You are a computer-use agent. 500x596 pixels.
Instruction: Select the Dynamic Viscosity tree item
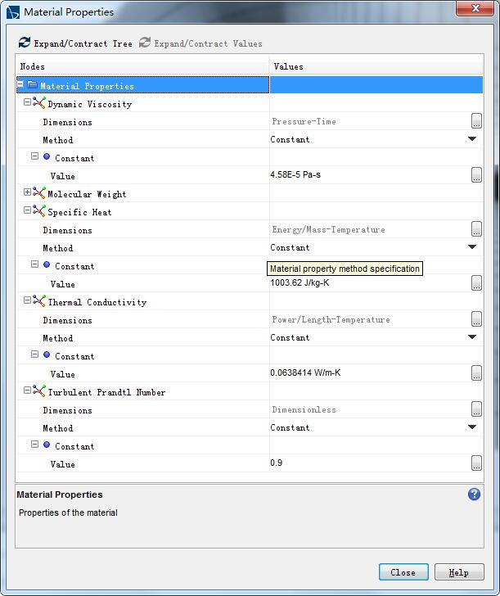[89, 104]
